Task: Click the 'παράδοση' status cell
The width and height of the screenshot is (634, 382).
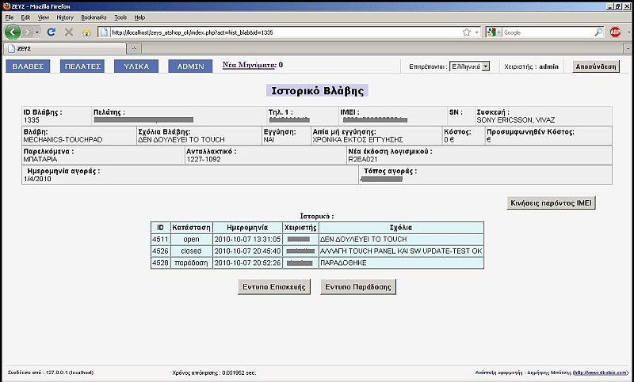Action: click(x=191, y=263)
